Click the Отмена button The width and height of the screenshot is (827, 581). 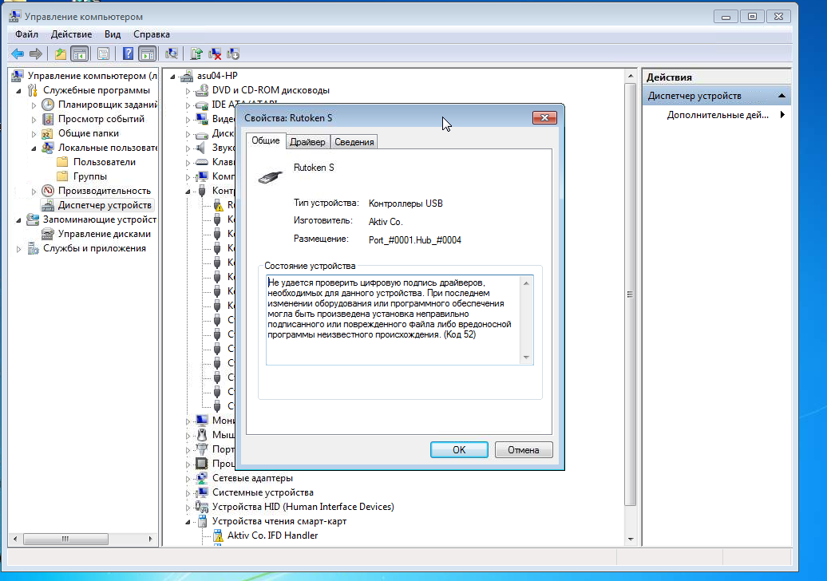click(523, 449)
